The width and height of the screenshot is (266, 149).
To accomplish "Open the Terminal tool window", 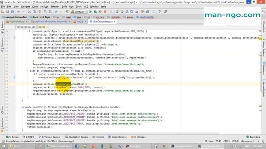I will pyautogui.click(x=98, y=137).
